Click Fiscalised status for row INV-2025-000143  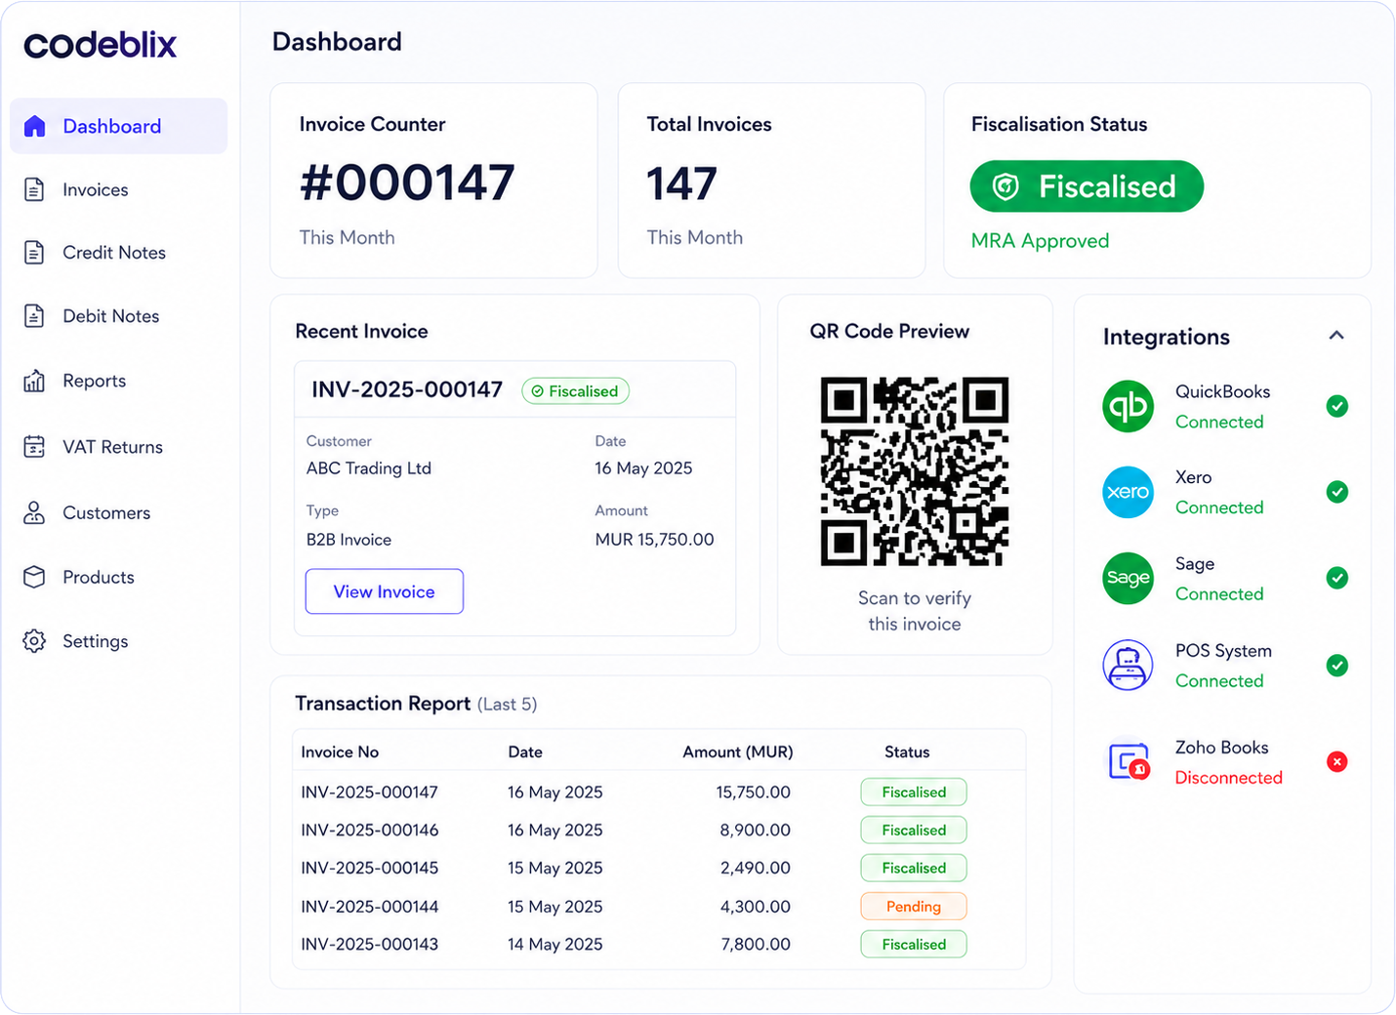(914, 945)
